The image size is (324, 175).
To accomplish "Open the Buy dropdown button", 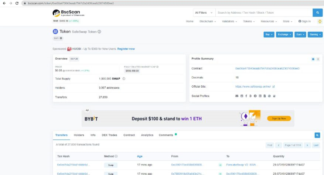I will pos(269,34).
